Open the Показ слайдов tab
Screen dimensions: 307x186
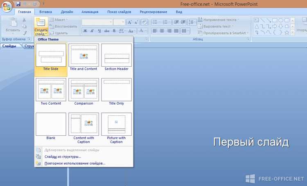(x=119, y=12)
